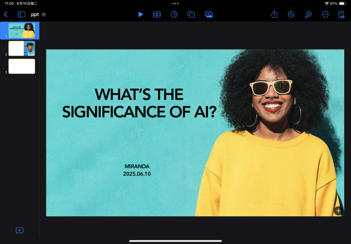
Task: Tap the 11:00 clock
Action: coord(9,4)
